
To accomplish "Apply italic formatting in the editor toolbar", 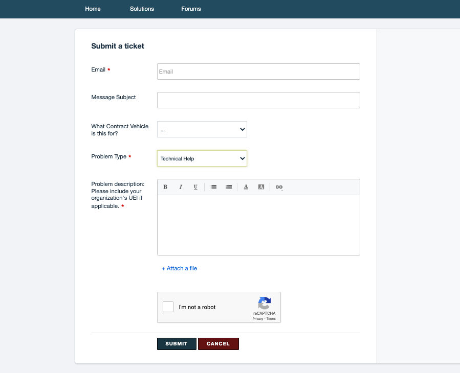I will 181,186.
